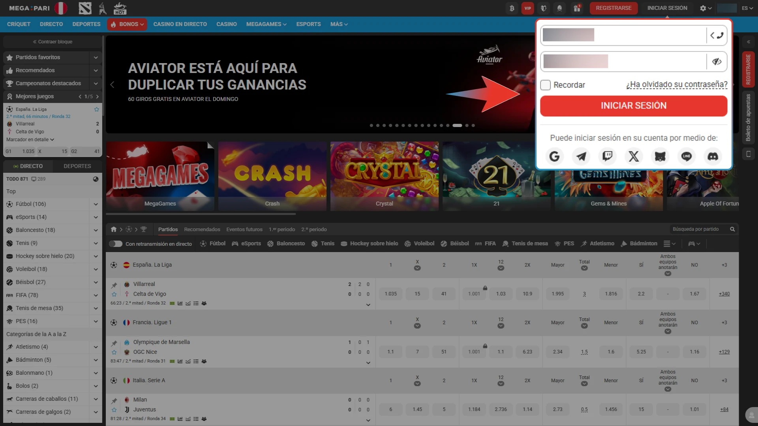Filter matches by Tenis de mesa
The width and height of the screenshot is (758, 426).
[525, 244]
